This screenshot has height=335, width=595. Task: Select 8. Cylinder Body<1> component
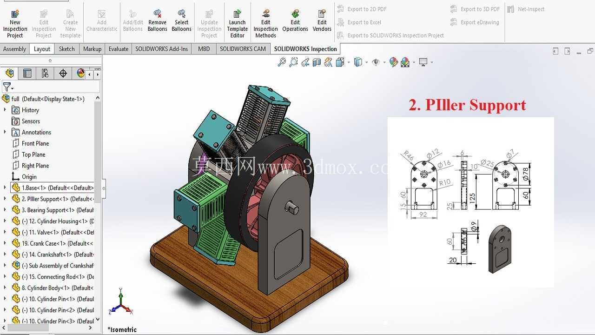point(53,288)
